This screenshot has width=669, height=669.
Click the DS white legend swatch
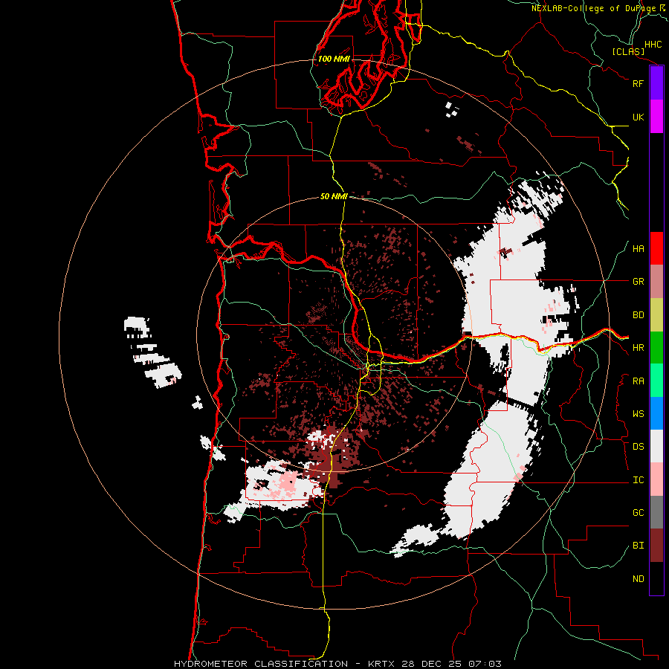tap(656, 446)
